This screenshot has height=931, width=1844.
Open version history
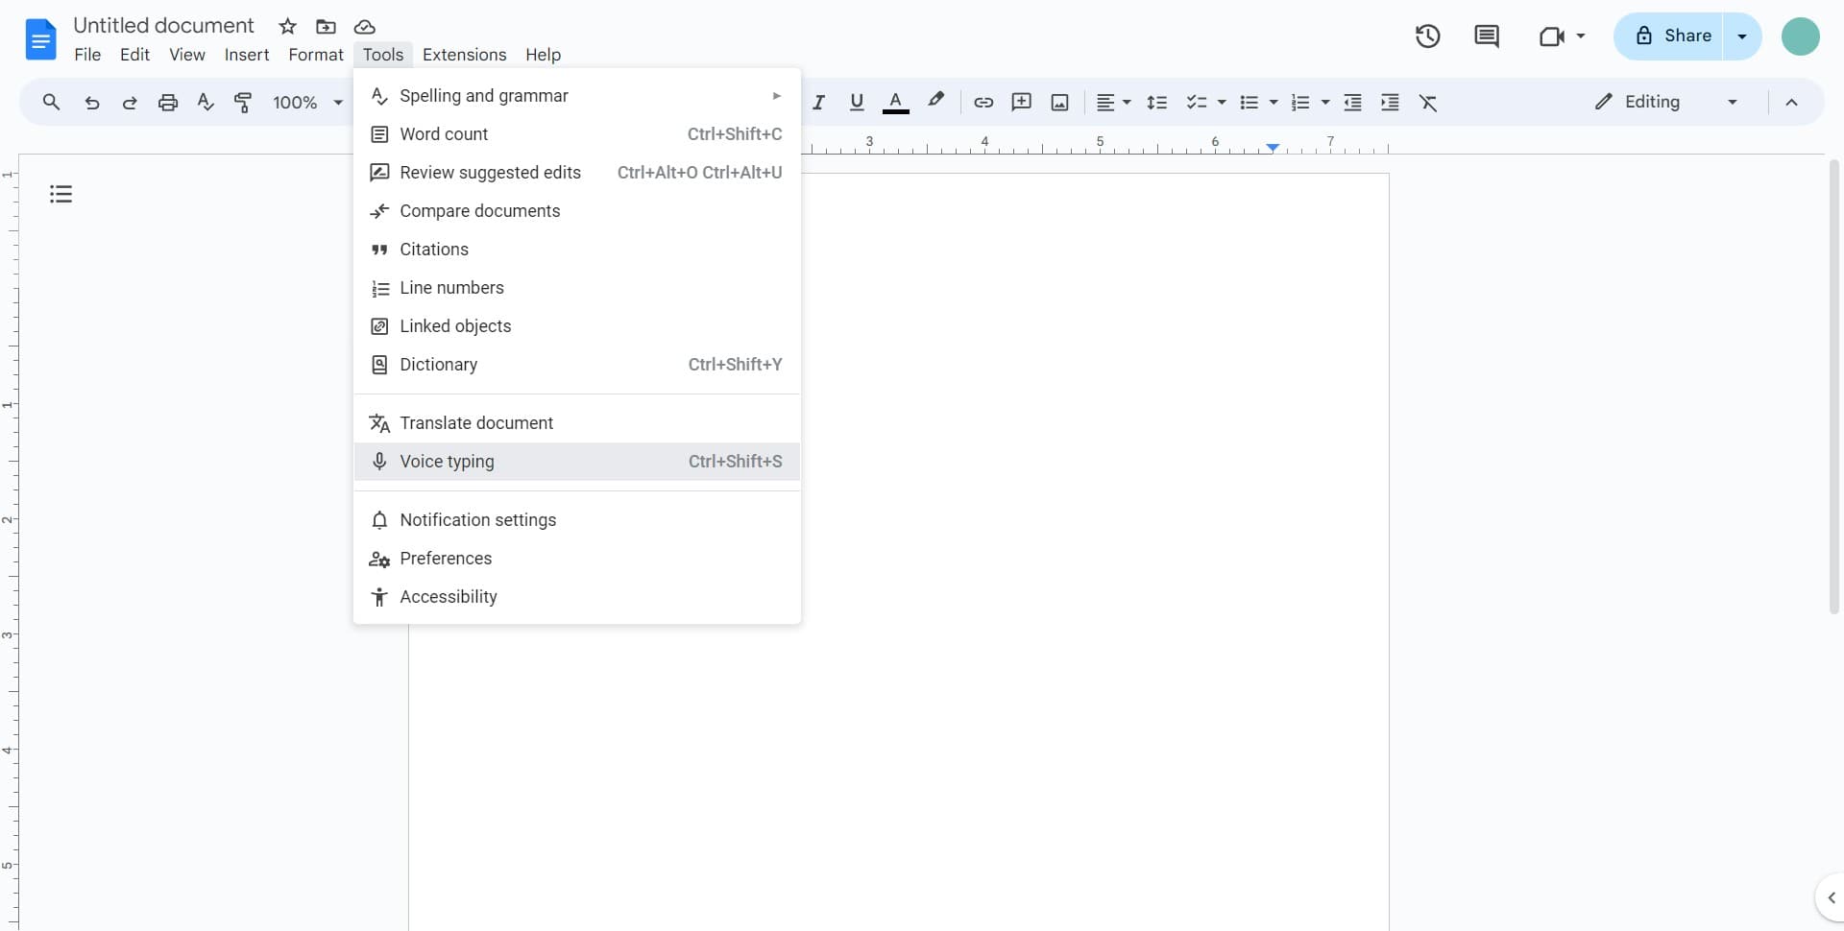pos(1427,36)
